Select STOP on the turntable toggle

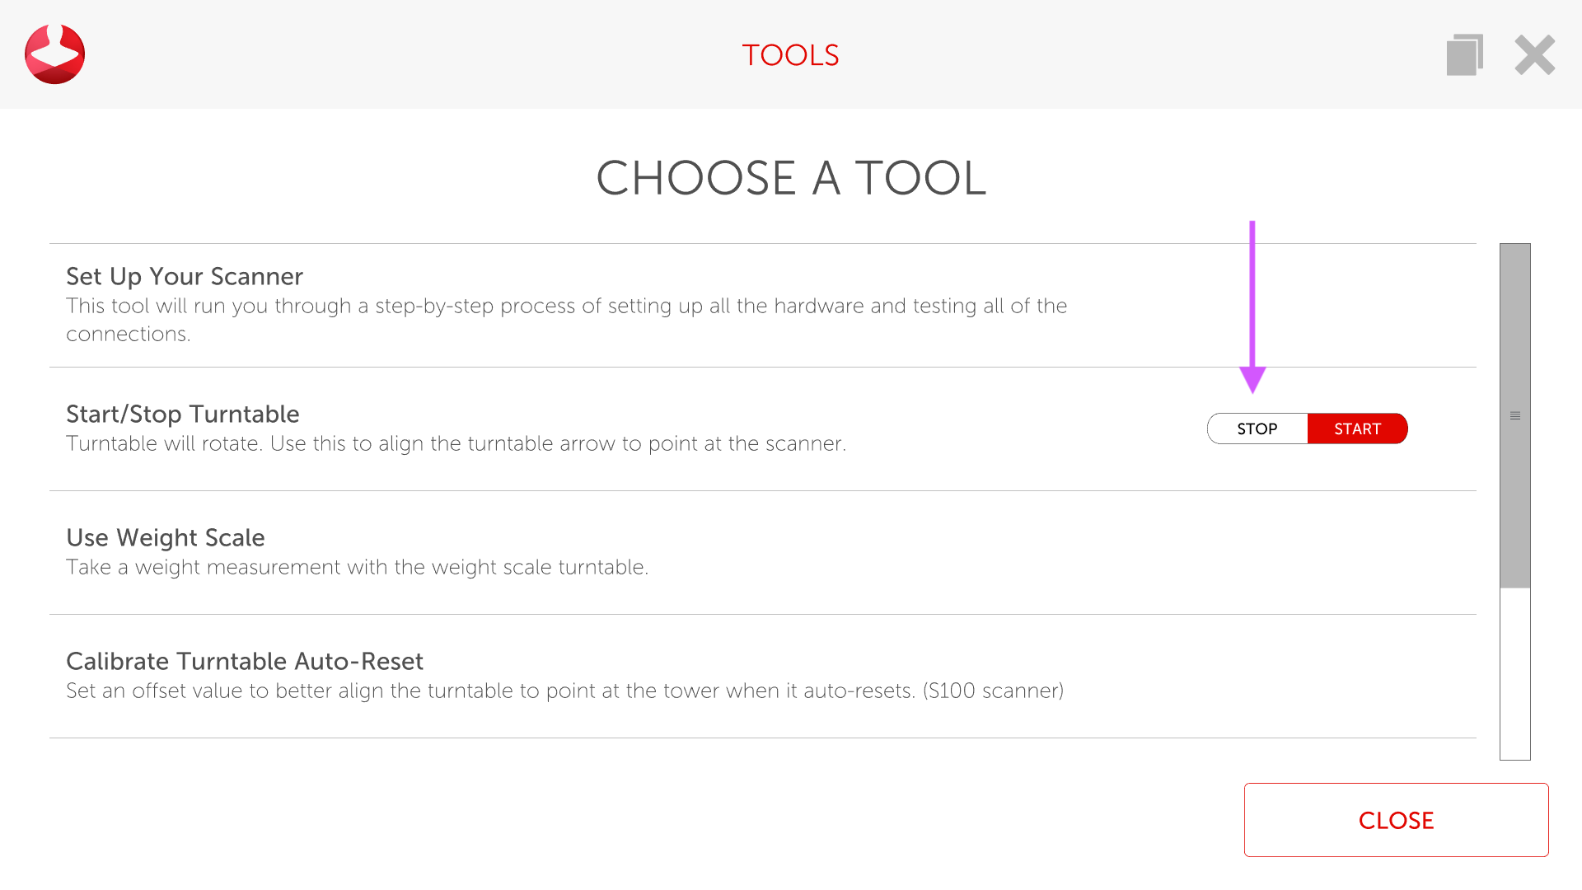(x=1257, y=429)
